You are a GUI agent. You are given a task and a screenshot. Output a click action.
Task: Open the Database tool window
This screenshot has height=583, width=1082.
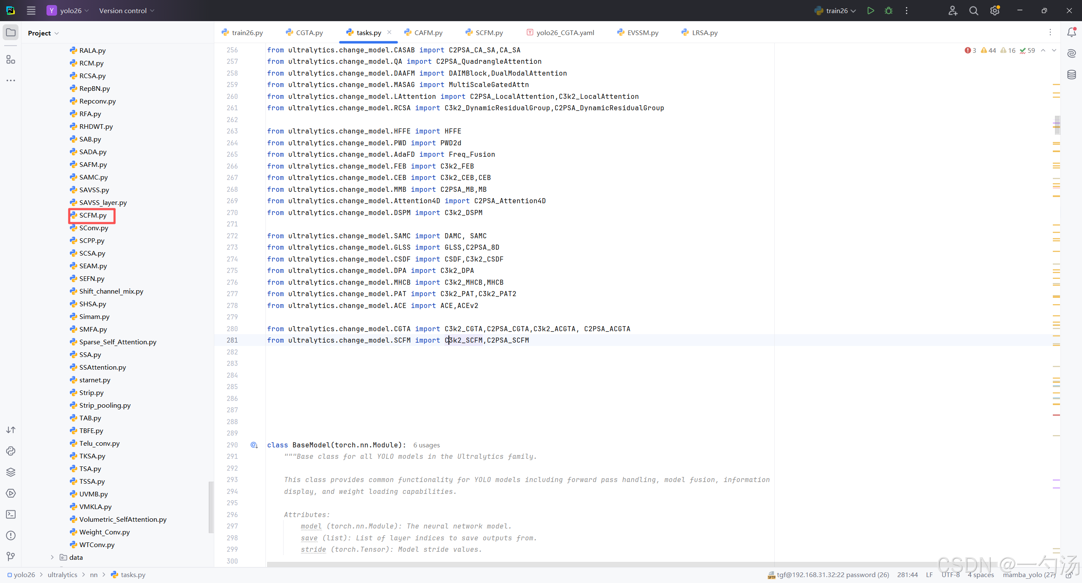tap(1071, 75)
